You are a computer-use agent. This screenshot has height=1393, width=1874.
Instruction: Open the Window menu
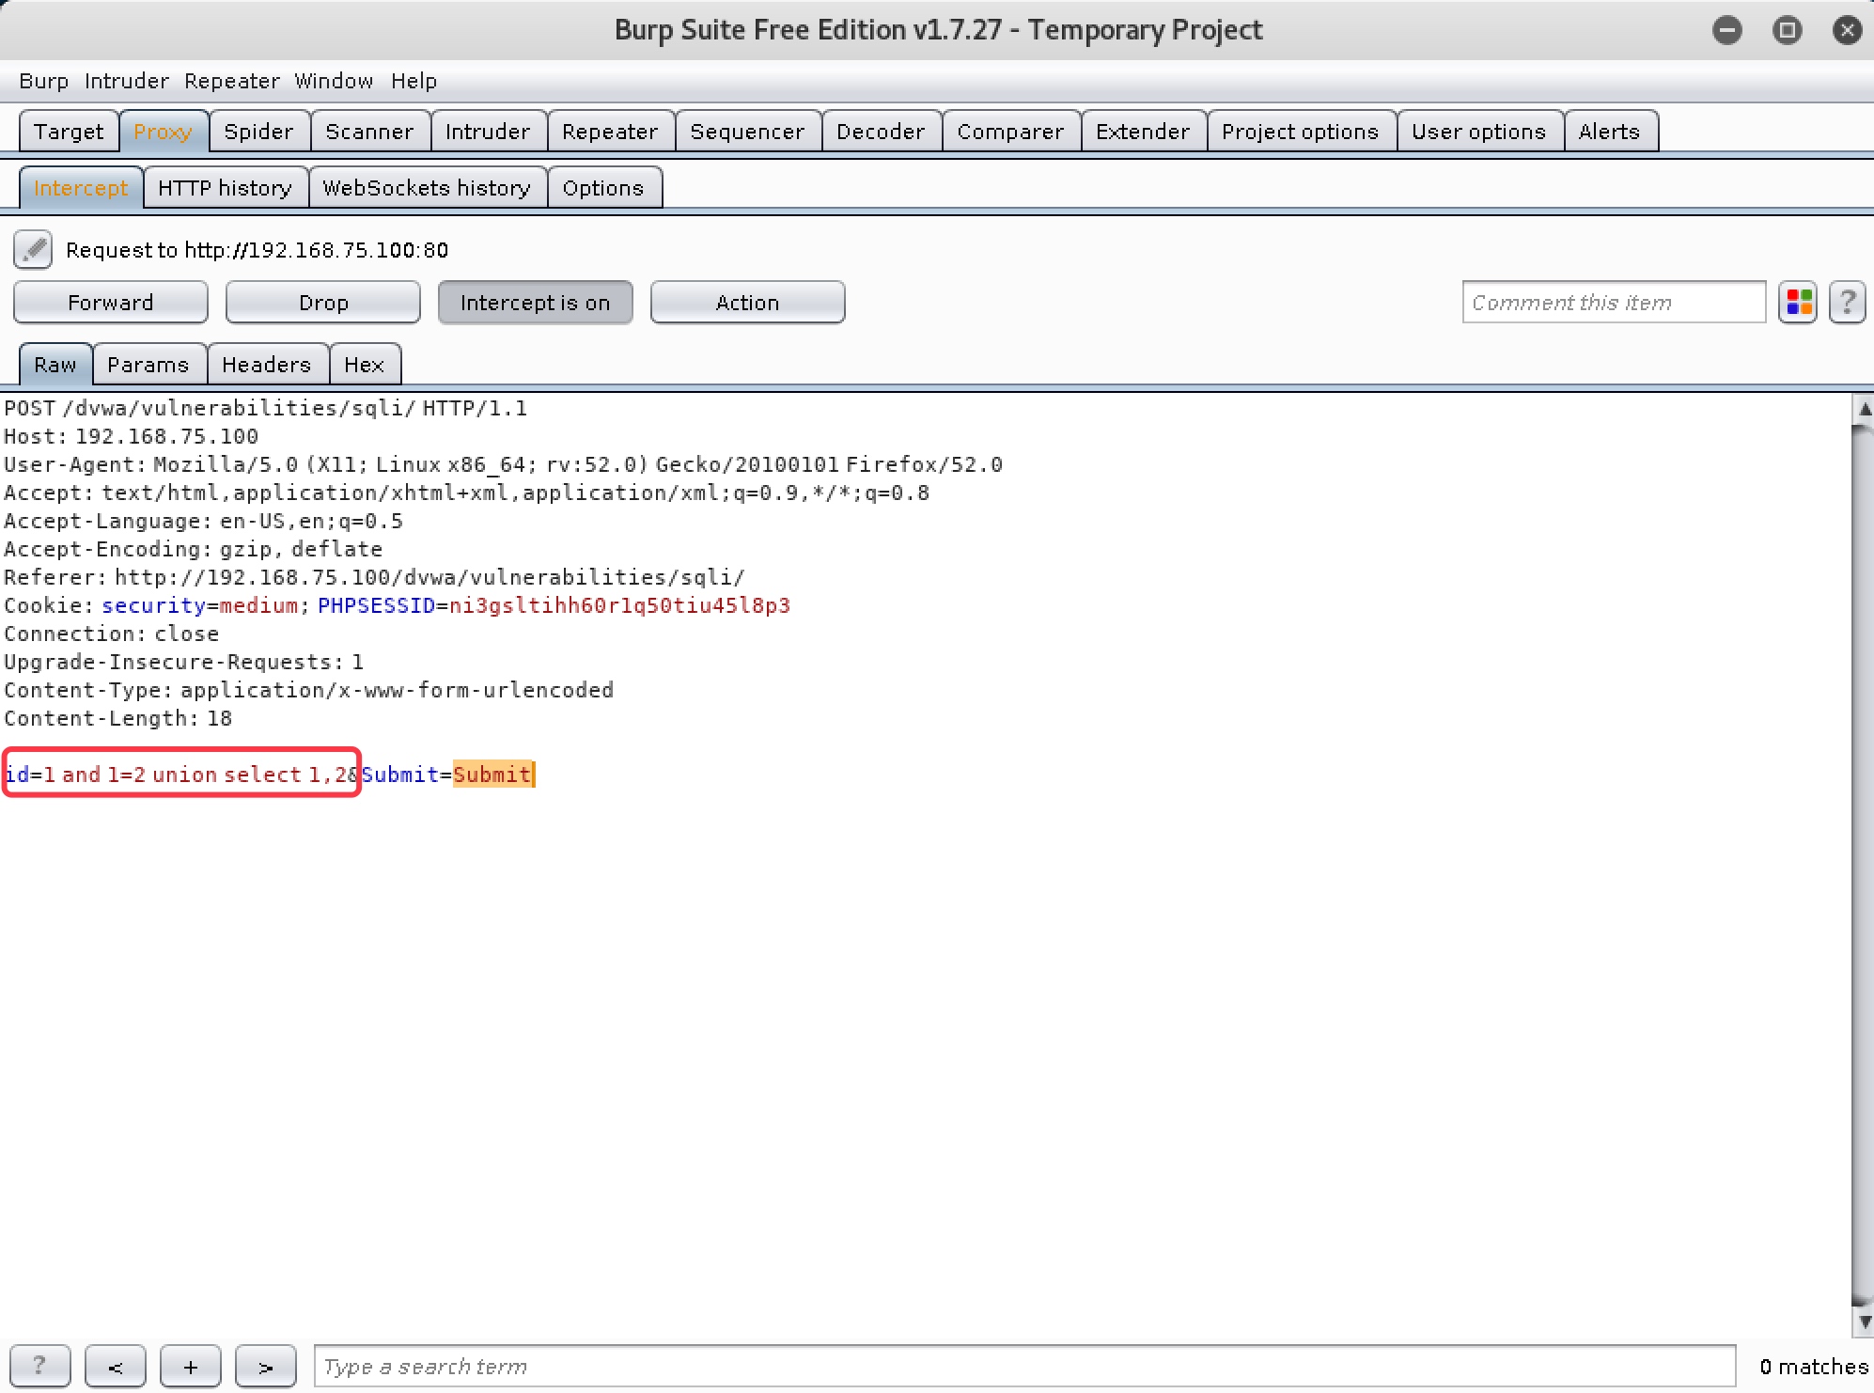(x=334, y=81)
